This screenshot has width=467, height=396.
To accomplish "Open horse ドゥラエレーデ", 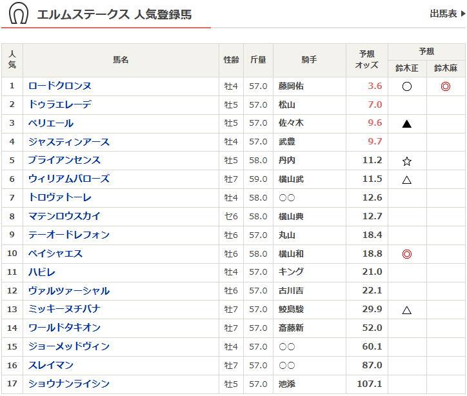I will point(60,104).
